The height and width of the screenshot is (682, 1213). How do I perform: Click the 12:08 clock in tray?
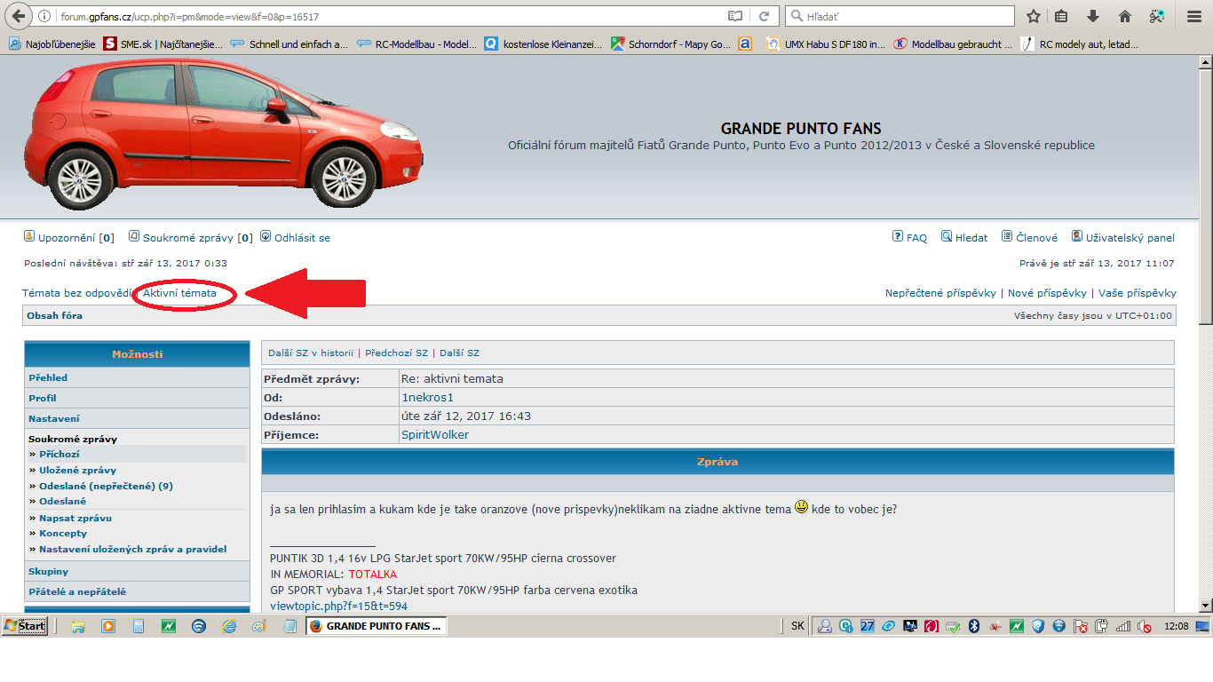point(1176,626)
